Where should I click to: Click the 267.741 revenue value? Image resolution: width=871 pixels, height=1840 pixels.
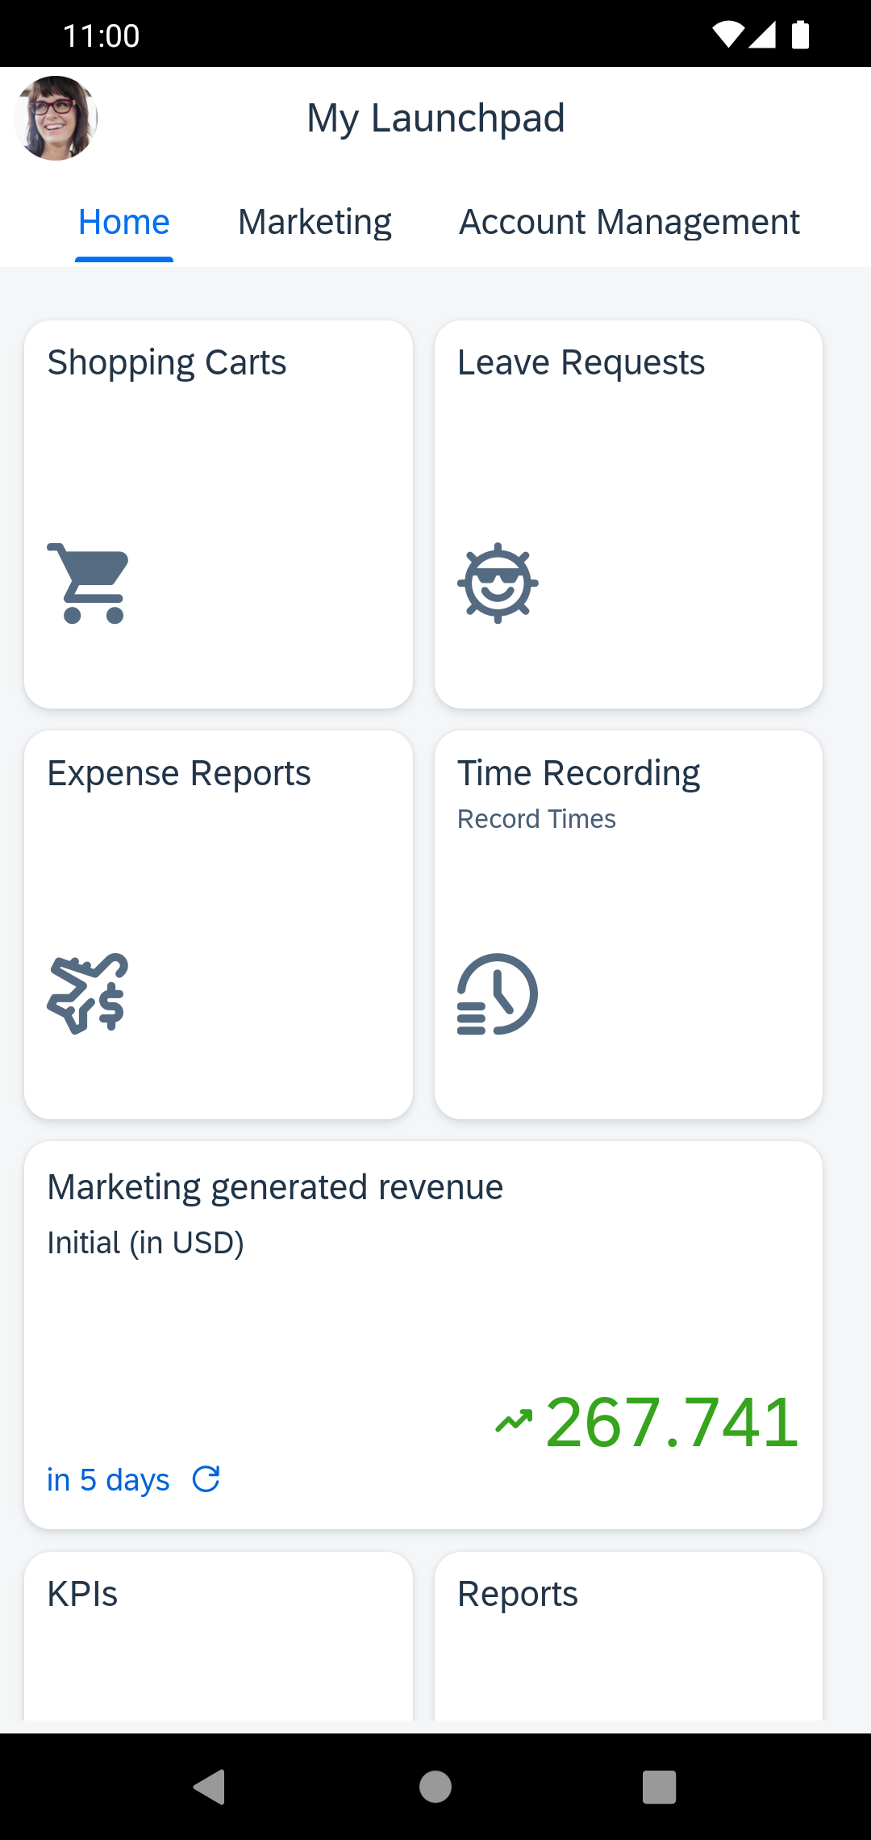[x=672, y=1422]
